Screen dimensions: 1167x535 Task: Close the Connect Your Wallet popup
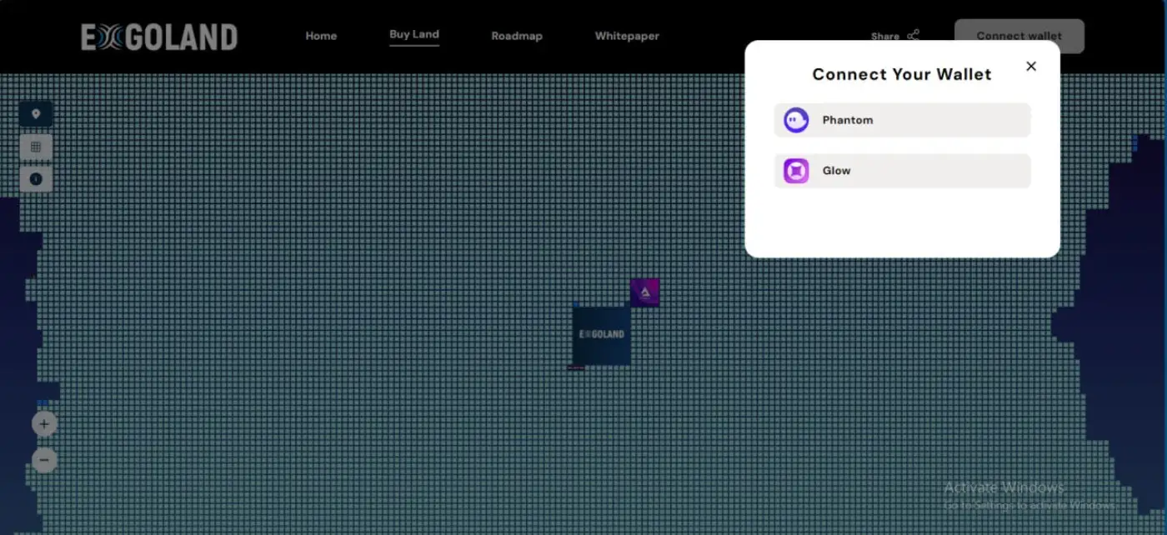click(x=1031, y=67)
